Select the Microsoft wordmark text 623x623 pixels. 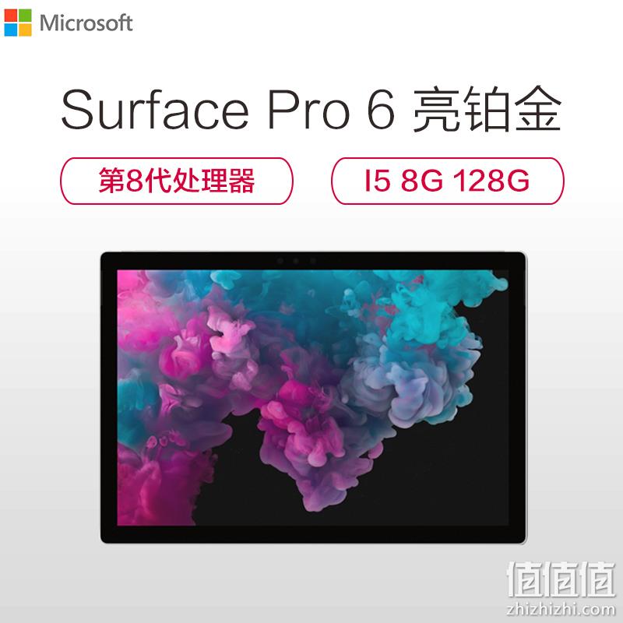point(86,23)
